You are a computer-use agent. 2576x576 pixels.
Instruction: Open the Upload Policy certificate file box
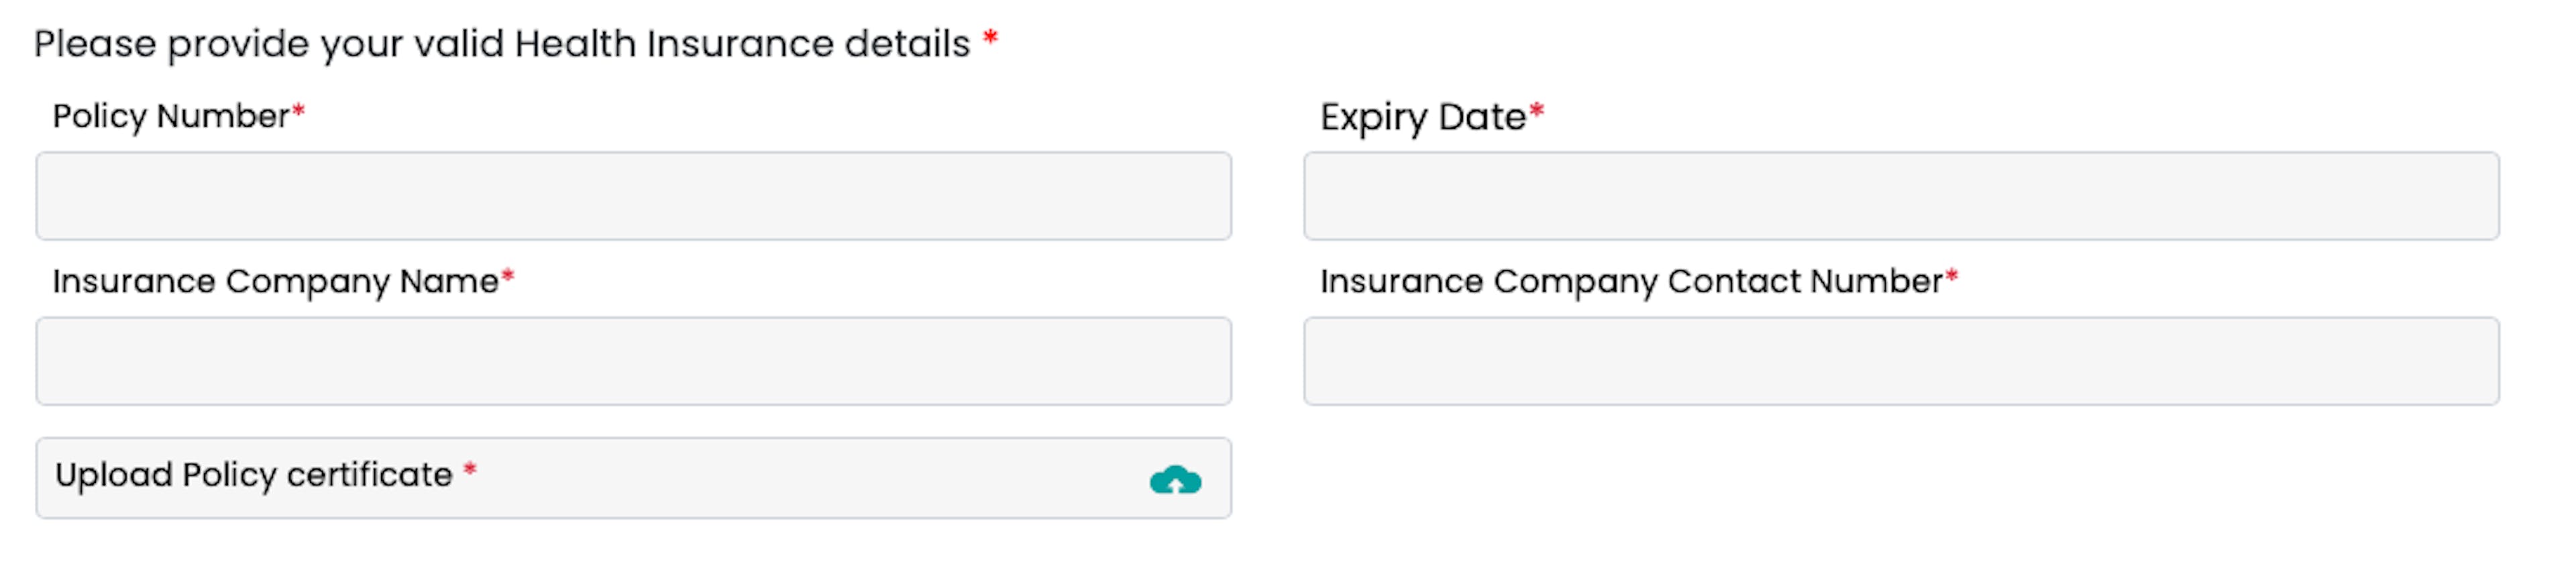[634, 478]
